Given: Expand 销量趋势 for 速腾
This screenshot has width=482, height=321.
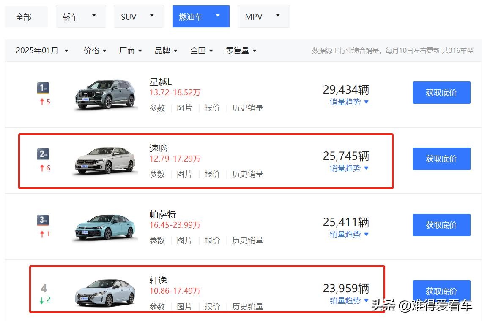Looking at the screenshot, I should coord(349,168).
